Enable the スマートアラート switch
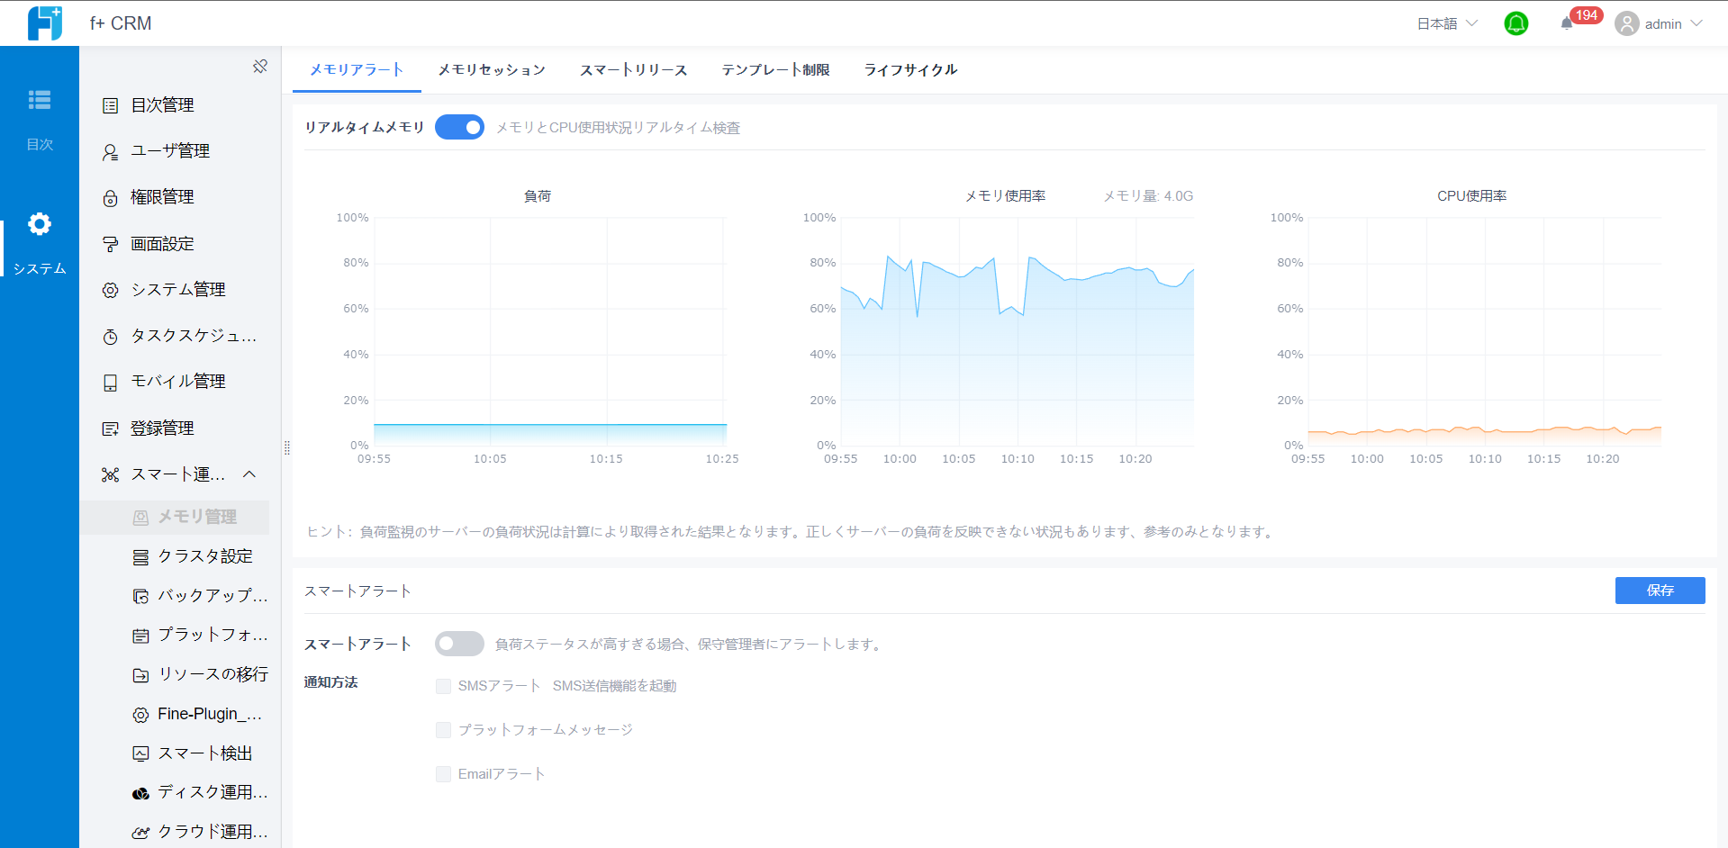 [459, 644]
